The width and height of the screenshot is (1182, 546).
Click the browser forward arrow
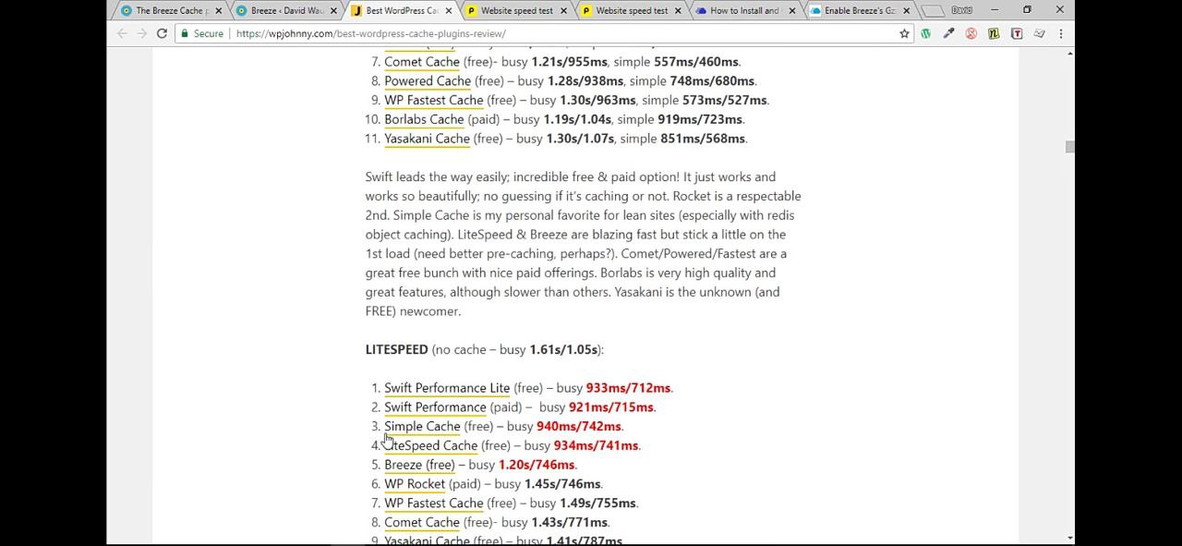tap(142, 33)
